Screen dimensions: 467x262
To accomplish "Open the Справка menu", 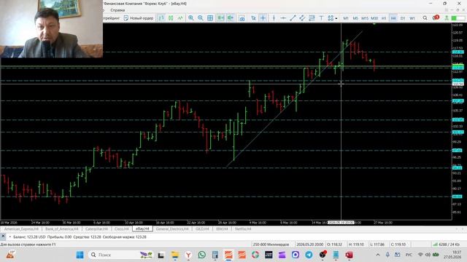I will [x=117, y=10].
